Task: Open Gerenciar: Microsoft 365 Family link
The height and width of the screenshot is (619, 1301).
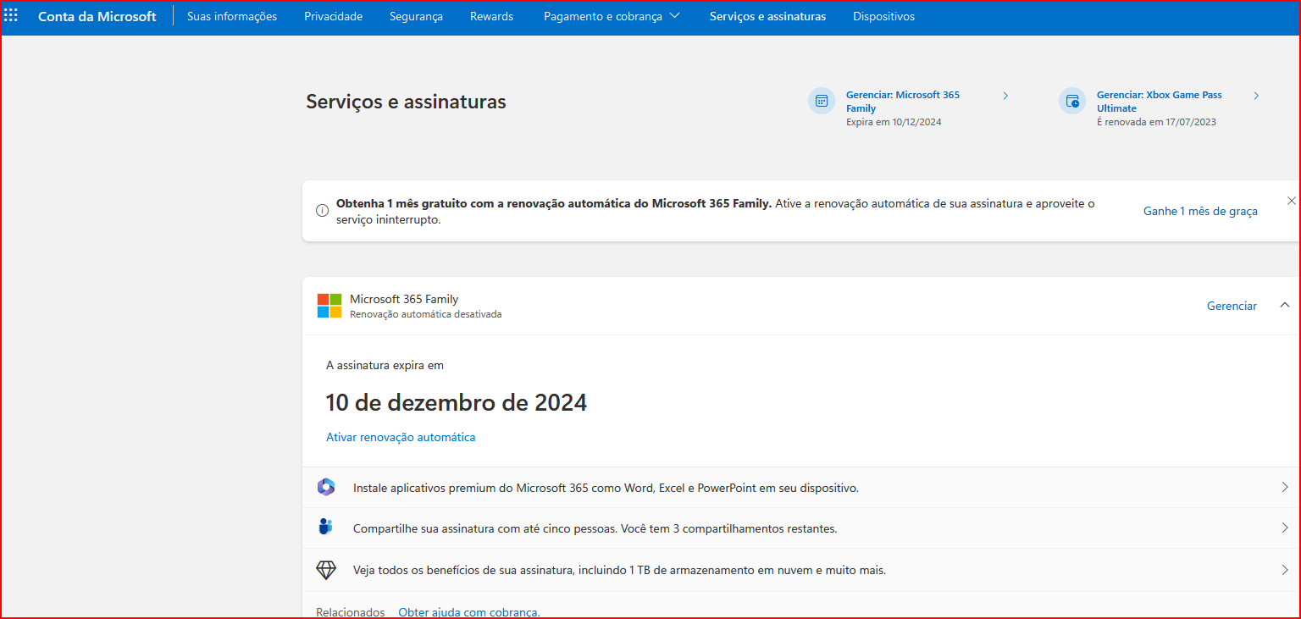Action: pyautogui.click(x=903, y=102)
